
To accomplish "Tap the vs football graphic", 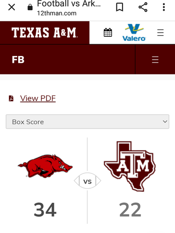I will point(87,181).
